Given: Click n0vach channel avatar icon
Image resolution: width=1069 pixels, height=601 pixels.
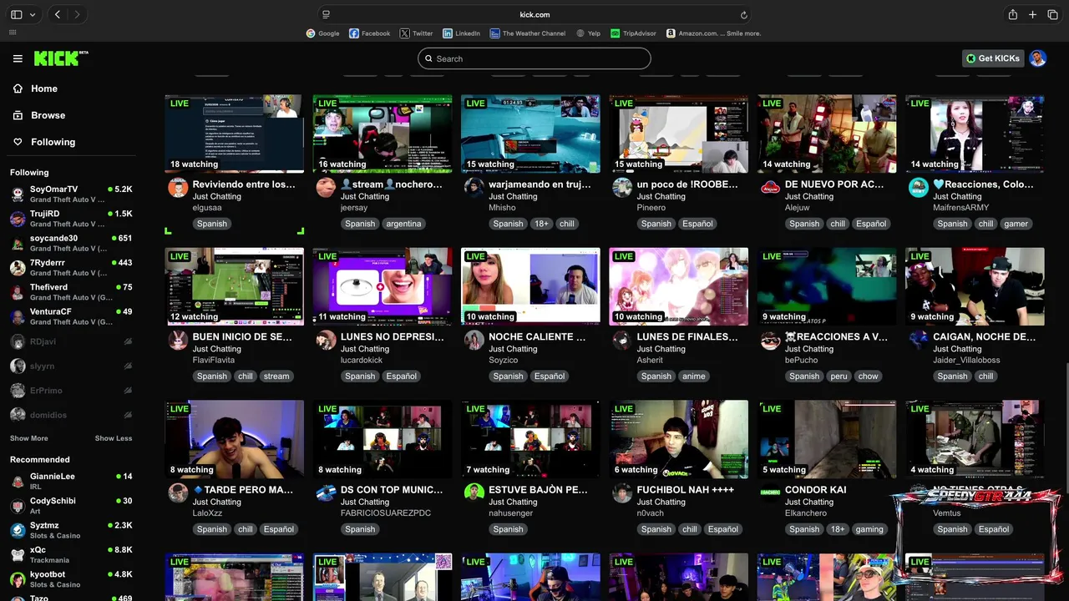Looking at the screenshot, I should pos(622,492).
